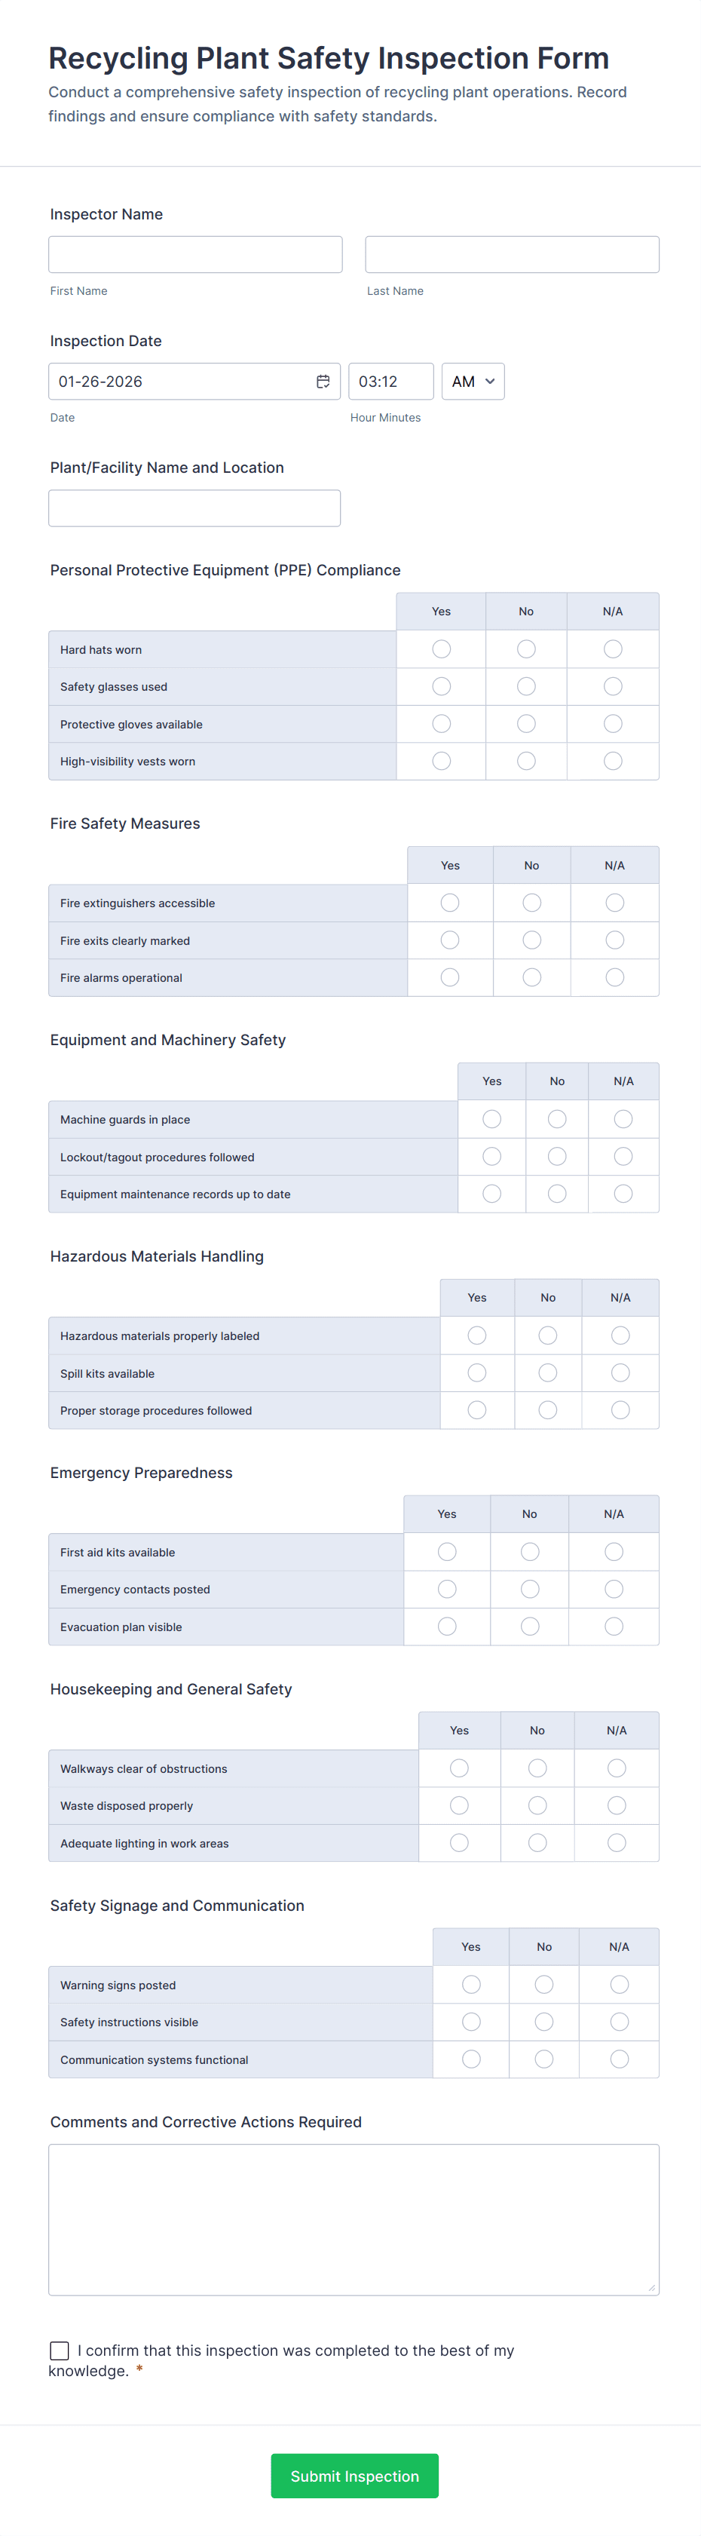Check the inspection confirmation checkbox
This screenshot has height=2536, width=701.
point(59,2351)
